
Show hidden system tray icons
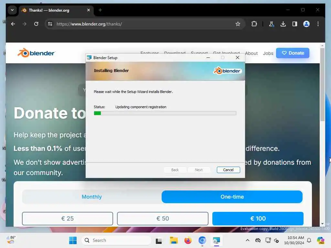tap(248, 240)
